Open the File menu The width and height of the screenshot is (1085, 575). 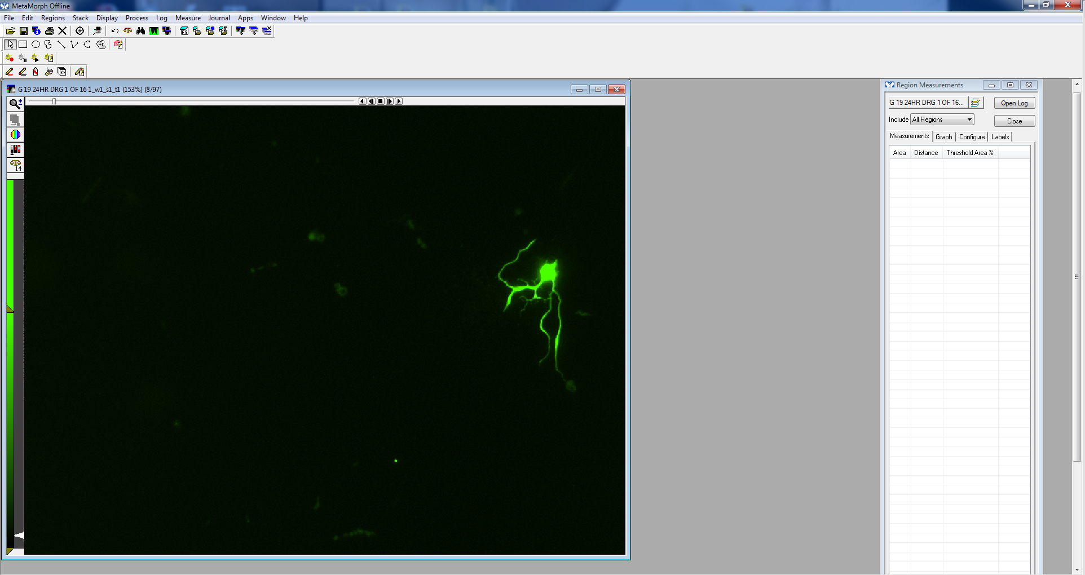(x=9, y=18)
